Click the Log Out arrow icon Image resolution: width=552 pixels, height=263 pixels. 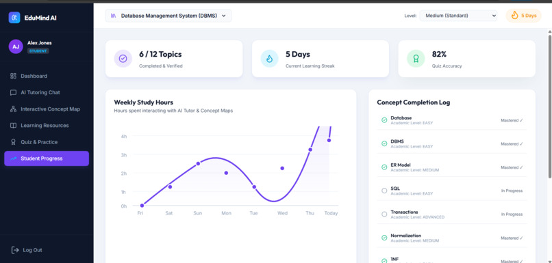[15, 250]
